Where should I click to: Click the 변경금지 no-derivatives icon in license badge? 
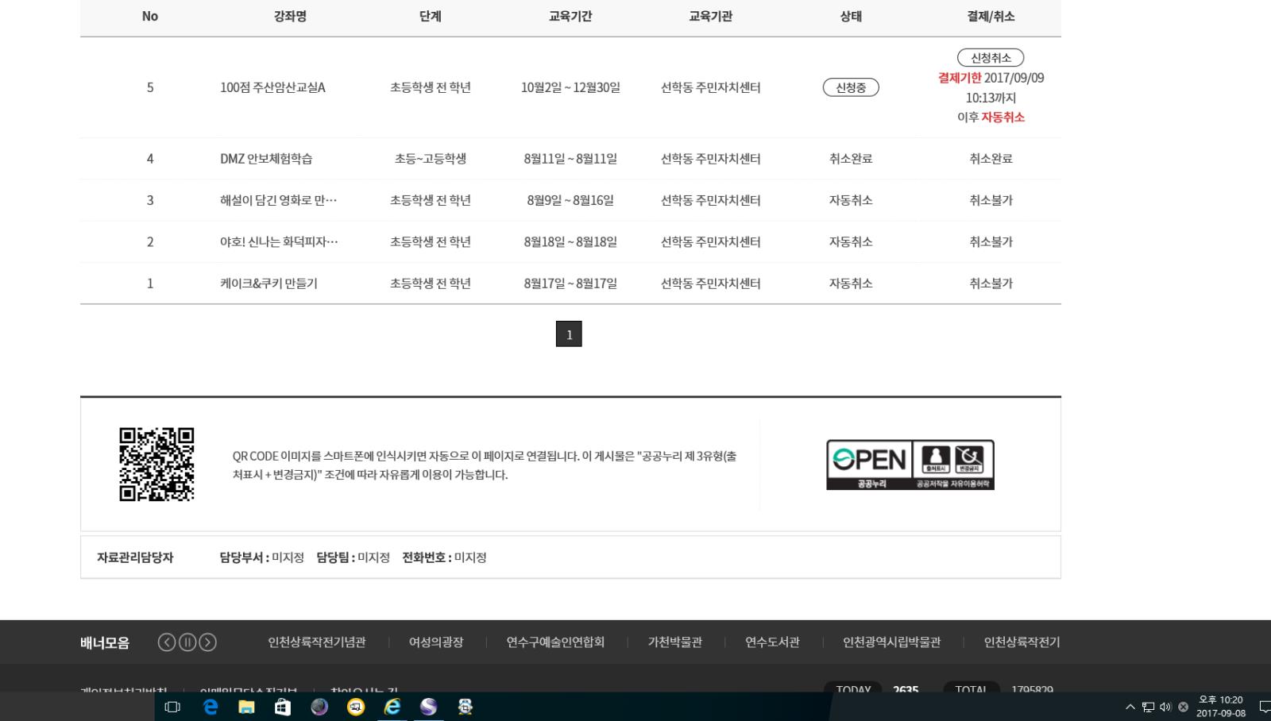[x=969, y=459]
